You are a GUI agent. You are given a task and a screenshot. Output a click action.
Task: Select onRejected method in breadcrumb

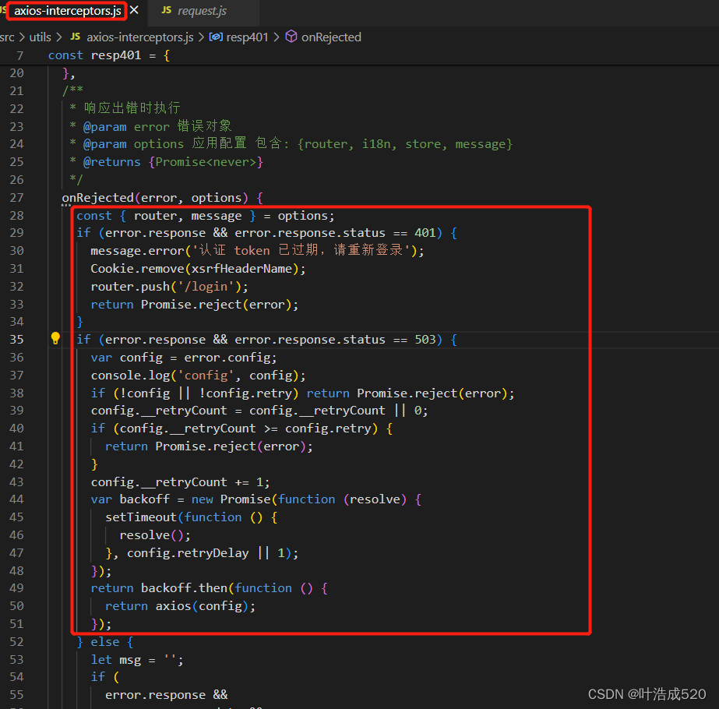tap(331, 37)
